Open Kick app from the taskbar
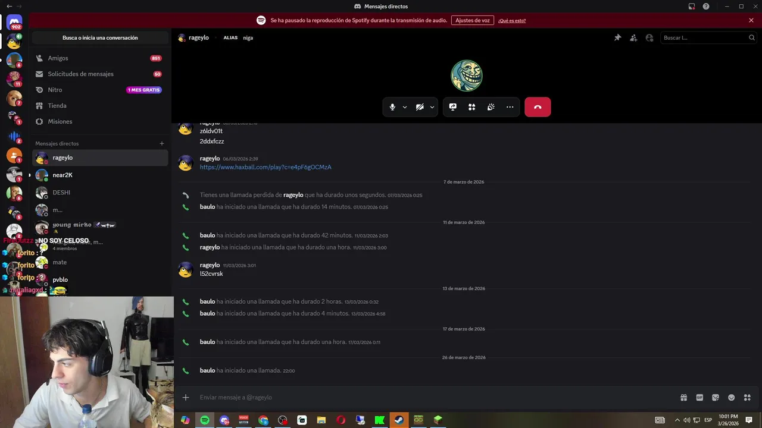This screenshot has width=762, height=428. 380,420
